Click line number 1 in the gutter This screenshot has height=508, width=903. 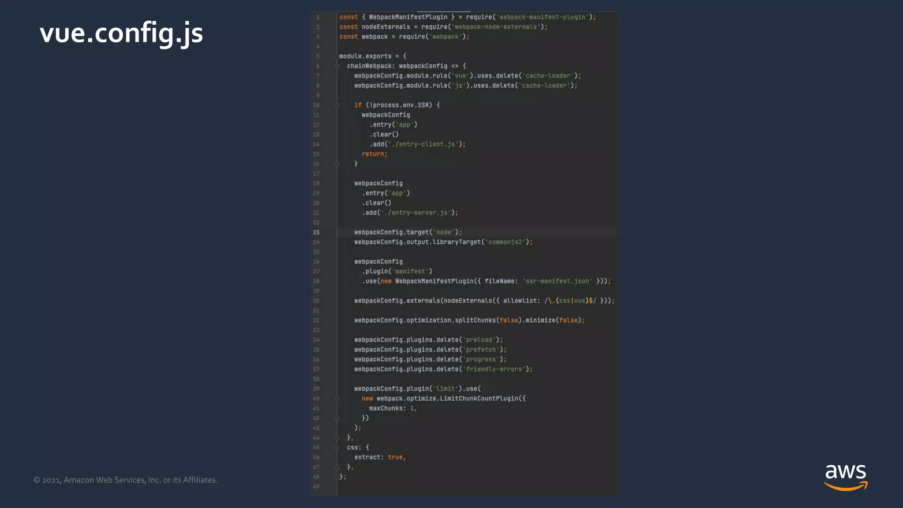[x=317, y=17]
